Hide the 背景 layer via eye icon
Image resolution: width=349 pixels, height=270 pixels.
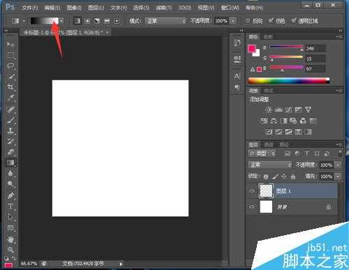[252, 207]
